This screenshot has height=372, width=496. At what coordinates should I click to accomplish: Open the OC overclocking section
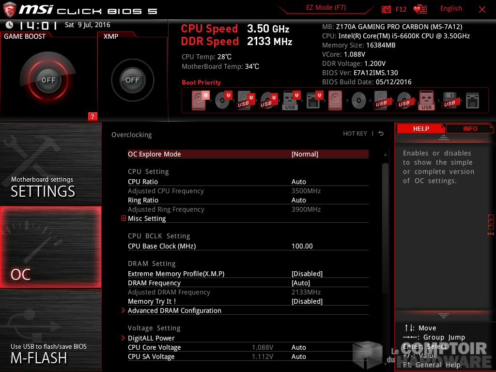(x=50, y=247)
